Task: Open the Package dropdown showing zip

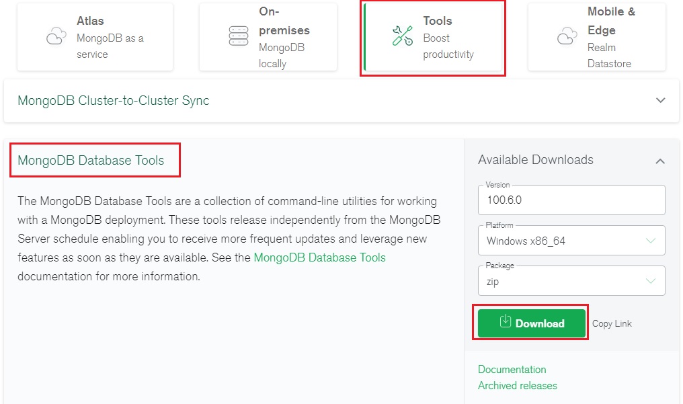Action: tap(571, 281)
